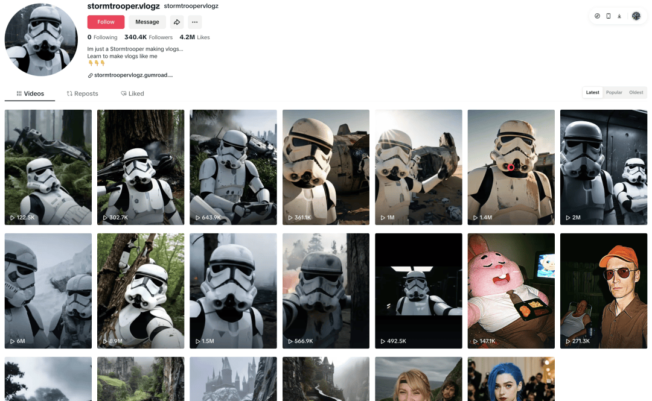Switch to the Liked tab
652x401 pixels.
click(x=132, y=93)
